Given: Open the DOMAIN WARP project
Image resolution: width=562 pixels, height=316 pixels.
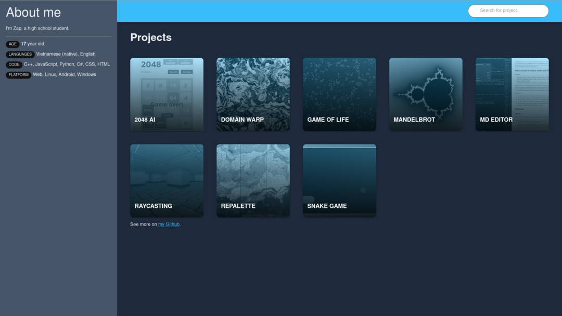Looking at the screenshot, I should coord(253,94).
